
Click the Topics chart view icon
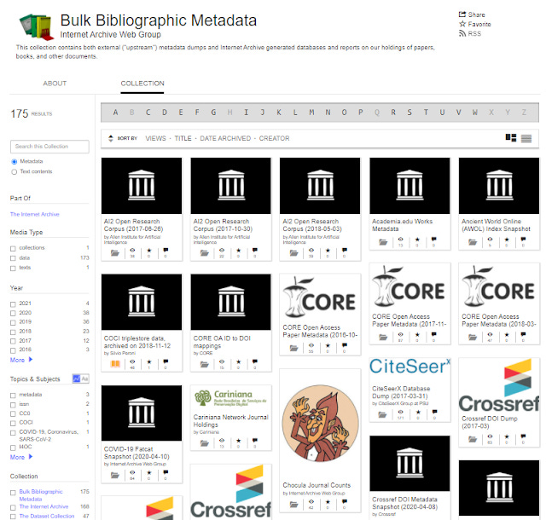tap(76, 378)
